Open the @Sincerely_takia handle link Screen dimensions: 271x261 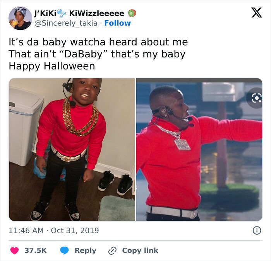click(66, 23)
